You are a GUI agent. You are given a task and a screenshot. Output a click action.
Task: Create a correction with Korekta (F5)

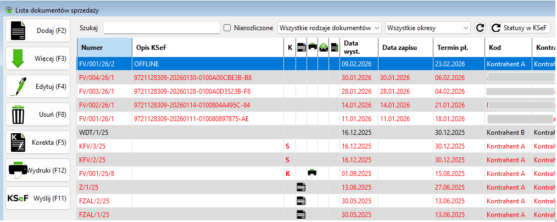click(x=38, y=143)
